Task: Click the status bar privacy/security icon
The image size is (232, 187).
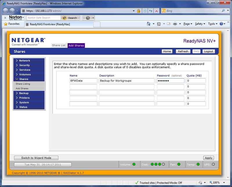Action: (200, 183)
